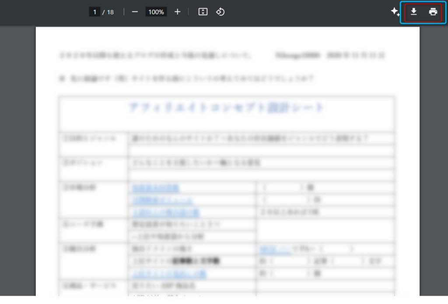Zoom in with the plus button

(x=177, y=12)
